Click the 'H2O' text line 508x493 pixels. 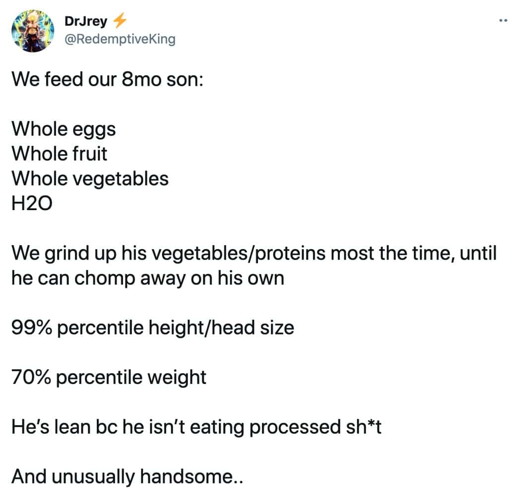[x=32, y=204]
